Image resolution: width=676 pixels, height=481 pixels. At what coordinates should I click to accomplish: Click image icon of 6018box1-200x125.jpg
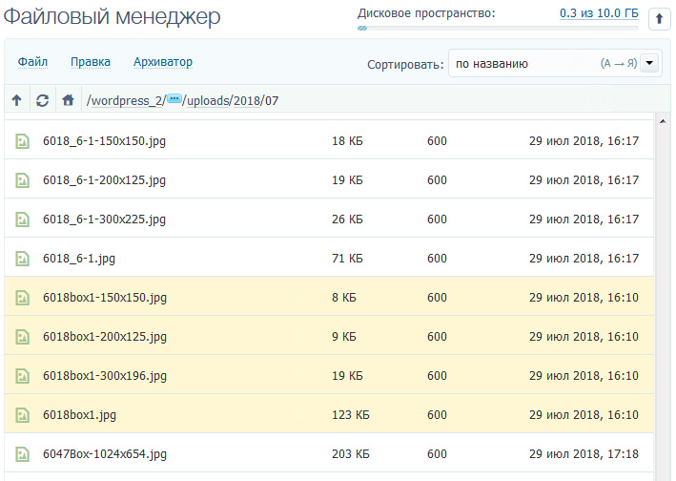coord(23,337)
